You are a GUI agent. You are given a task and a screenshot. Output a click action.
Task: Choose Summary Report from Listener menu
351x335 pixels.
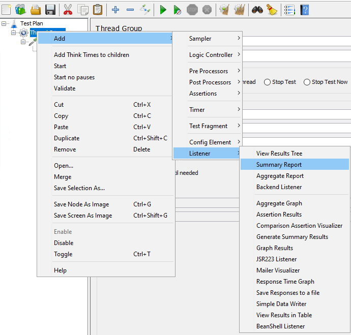[x=279, y=165]
